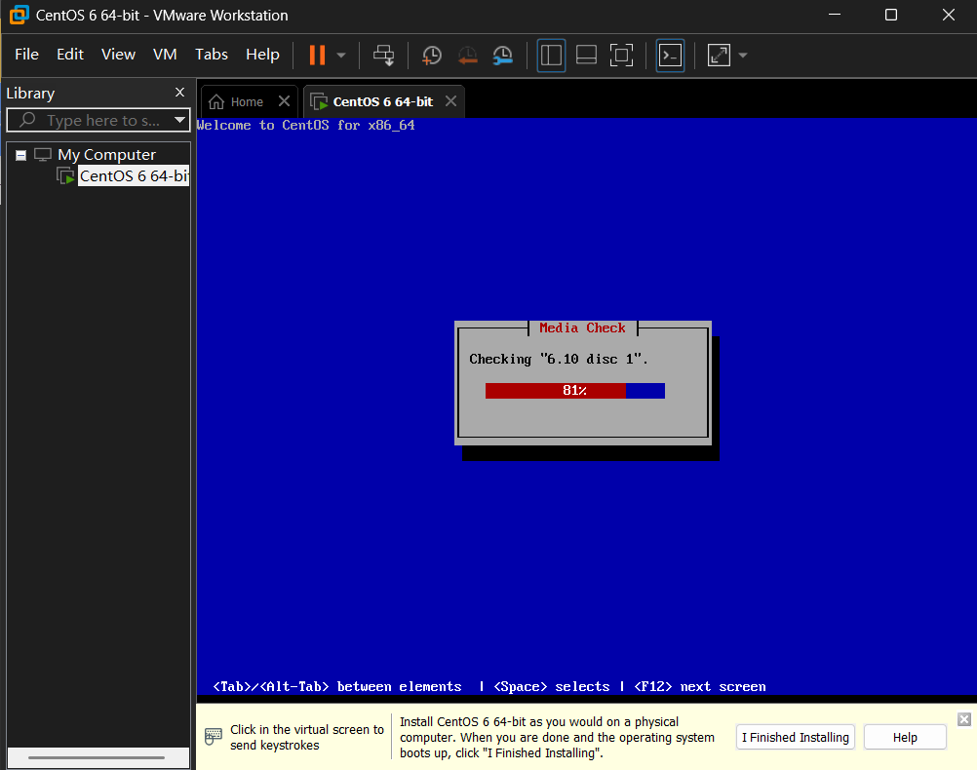
Task: Close the Library panel
Action: pos(179,93)
